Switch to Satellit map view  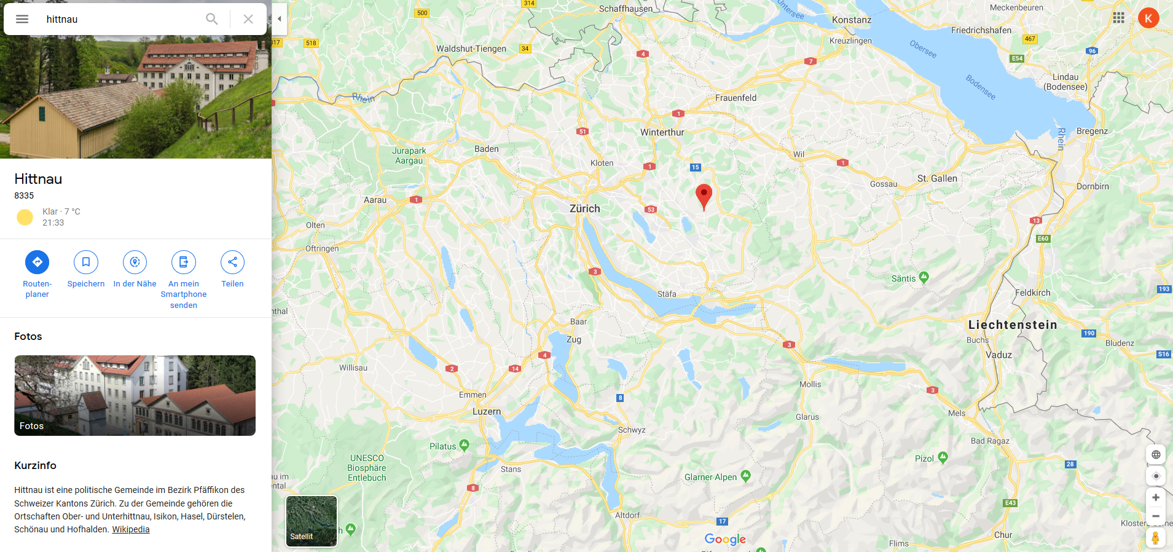312,521
